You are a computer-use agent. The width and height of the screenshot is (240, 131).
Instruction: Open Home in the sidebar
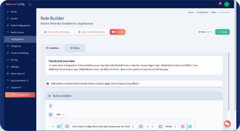tap(20, 12)
